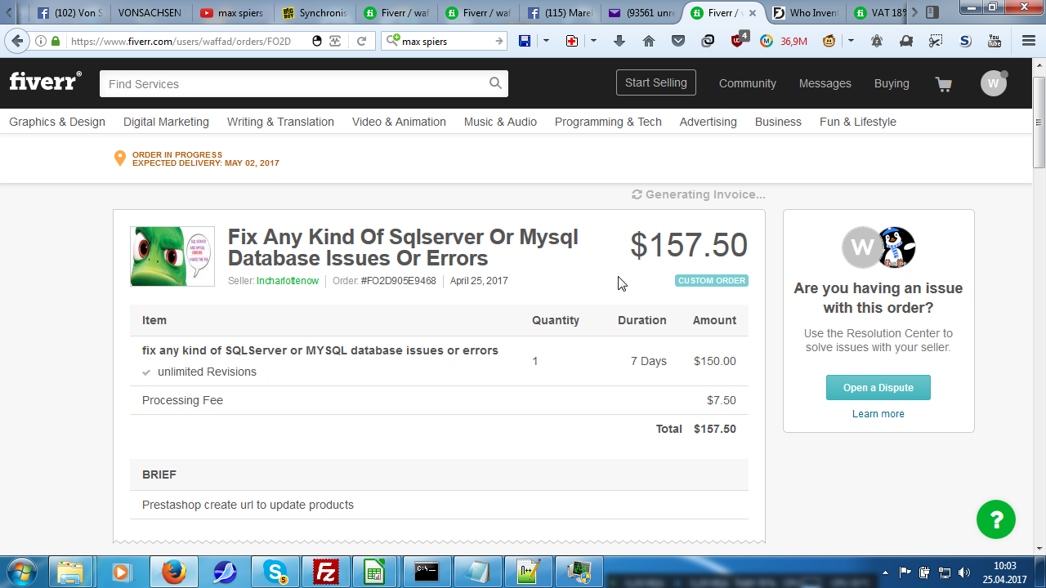This screenshot has width=1046, height=588.
Task: Click the vertical page scrollbar
Action: [1039, 122]
